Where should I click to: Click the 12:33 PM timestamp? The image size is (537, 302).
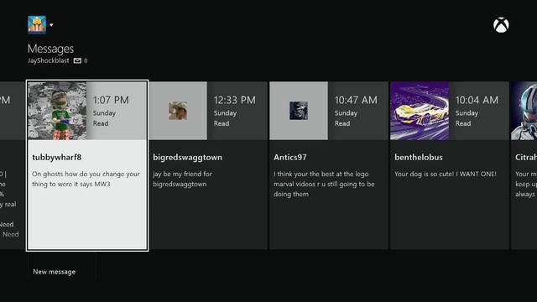[x=235, y=100]
